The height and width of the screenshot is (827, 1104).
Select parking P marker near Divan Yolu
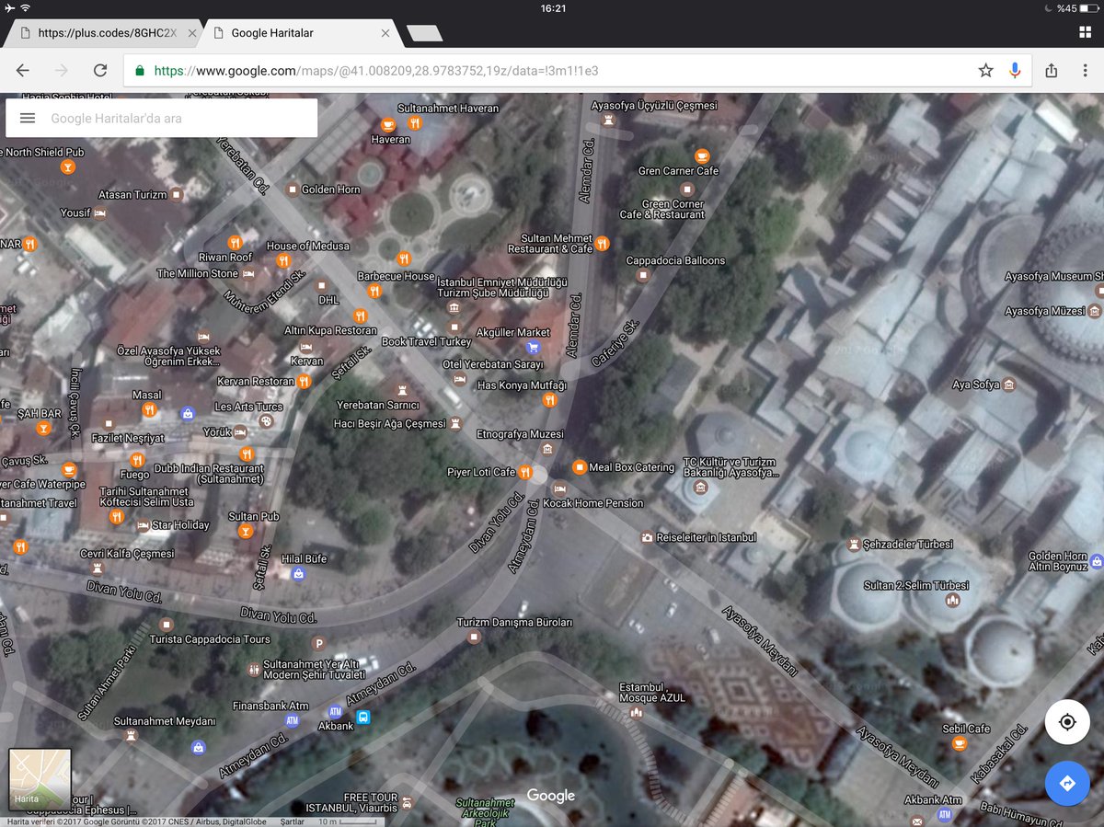coord(318,643)
